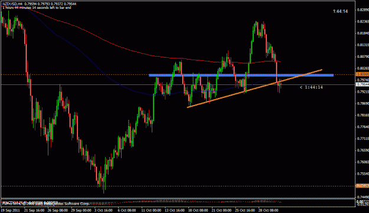369x213 pixels.
Task: Click the 18 Oct 08:00 date label
Action: click(x=198, y=210)
